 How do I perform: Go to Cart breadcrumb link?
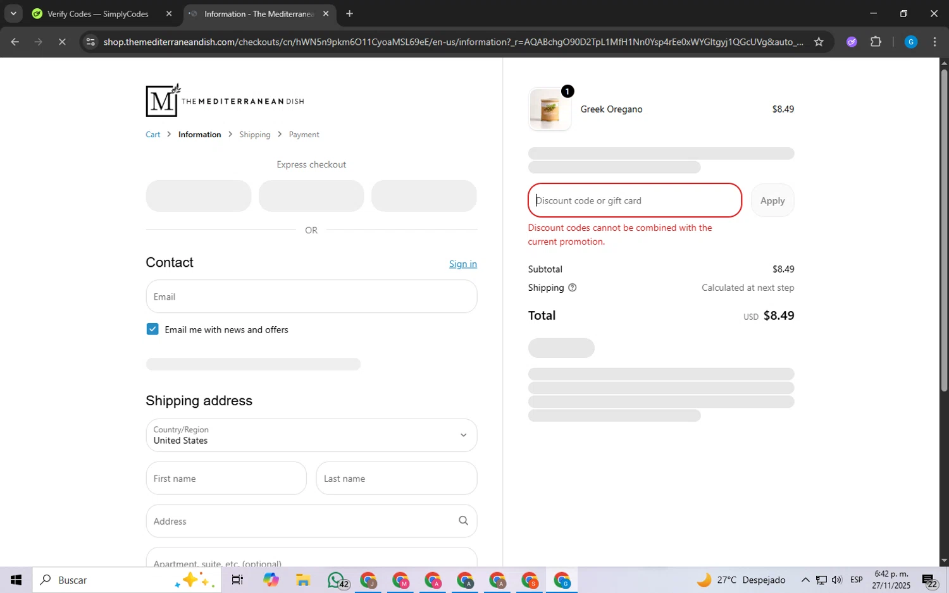coord(153,135)
